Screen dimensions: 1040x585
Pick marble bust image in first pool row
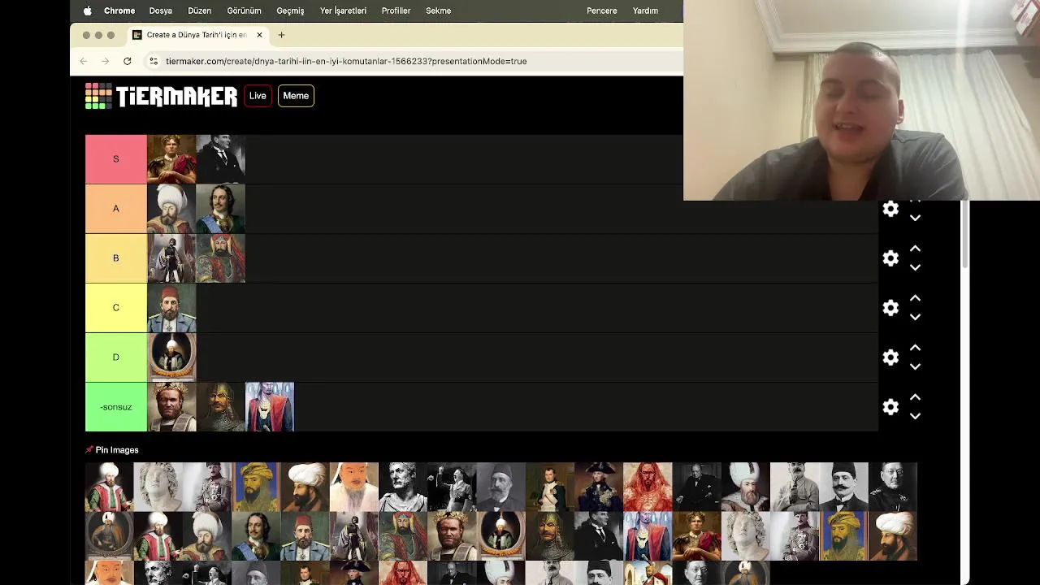(158, 487)
